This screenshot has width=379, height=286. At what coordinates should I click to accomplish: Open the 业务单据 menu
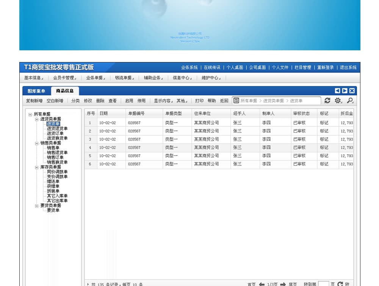[x=95, y=78]
